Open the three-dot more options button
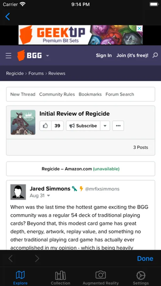161x286 pixels. point(118,126)
